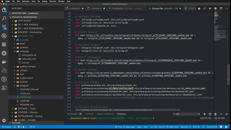The image size is (231, 130).
Task: Open the Docker whale view icon
Action: click(4, 62)
